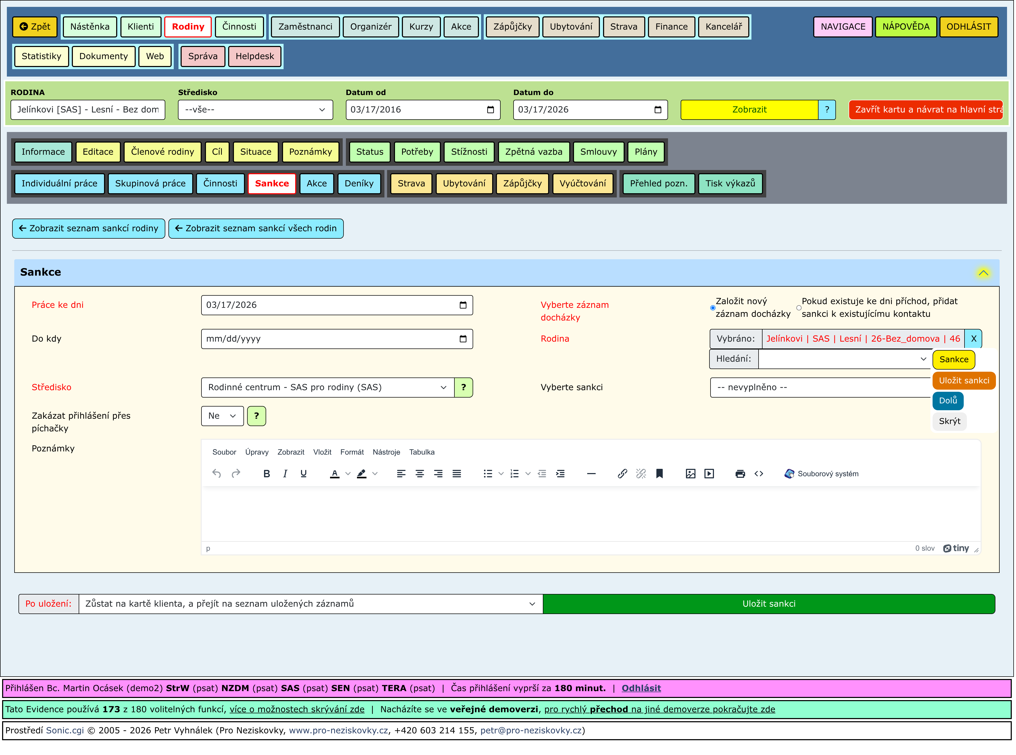Select radio for adding sanction to existing contact
Image resolution: width=1016 pixels, height=755 pixels.
coord(799,308)
